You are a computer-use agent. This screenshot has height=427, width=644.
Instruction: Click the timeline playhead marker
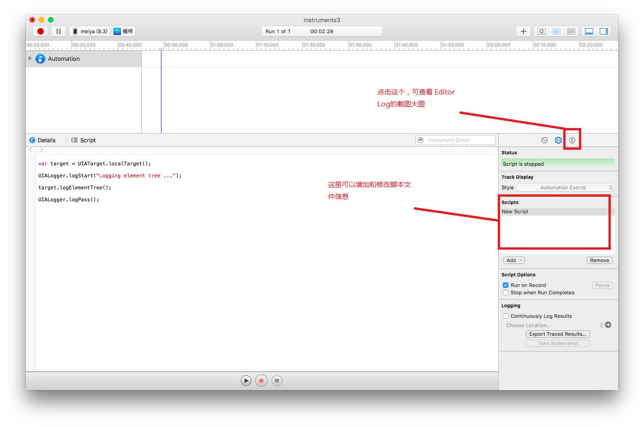click(161, 49)
